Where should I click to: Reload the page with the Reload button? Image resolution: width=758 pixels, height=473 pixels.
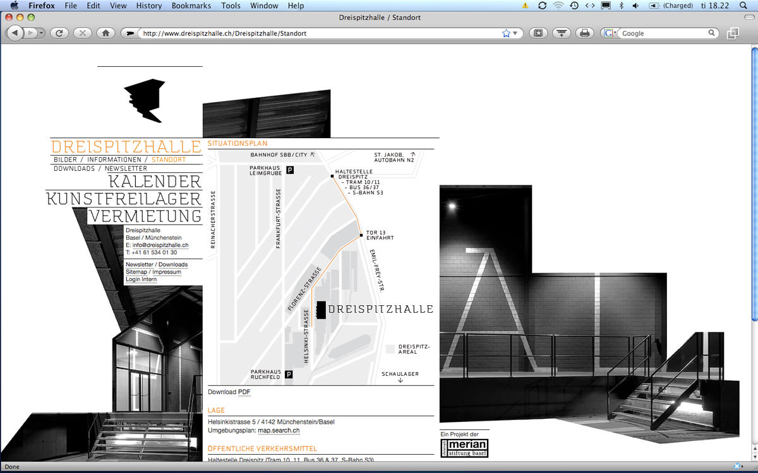tap(59, 33)
